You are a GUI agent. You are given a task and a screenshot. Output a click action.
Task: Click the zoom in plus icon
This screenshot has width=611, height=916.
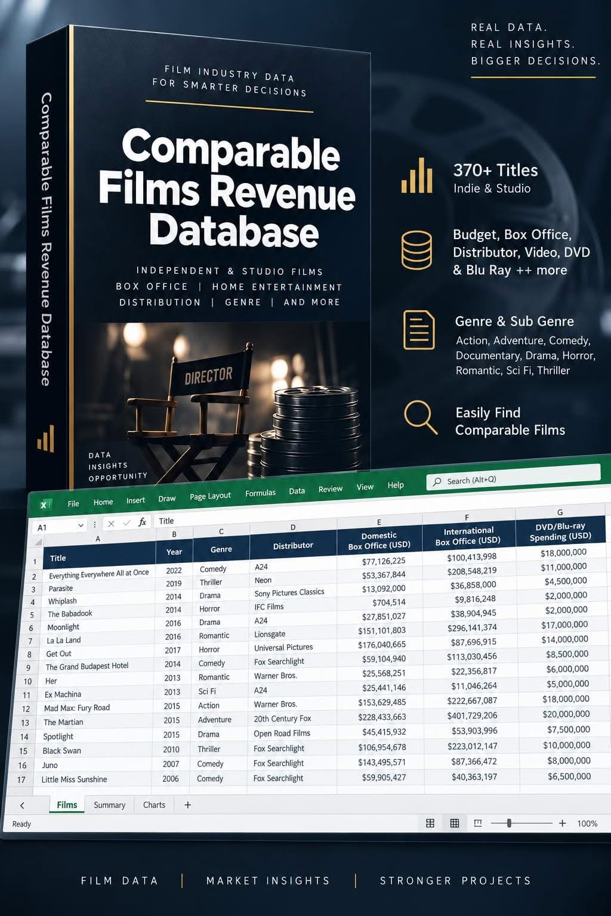pyautogui.click(x=562, y=823)
